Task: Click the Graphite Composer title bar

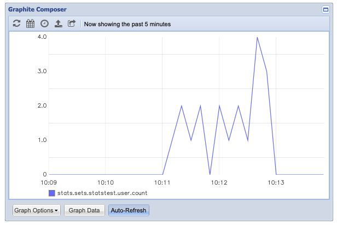Action: (164, 9)
